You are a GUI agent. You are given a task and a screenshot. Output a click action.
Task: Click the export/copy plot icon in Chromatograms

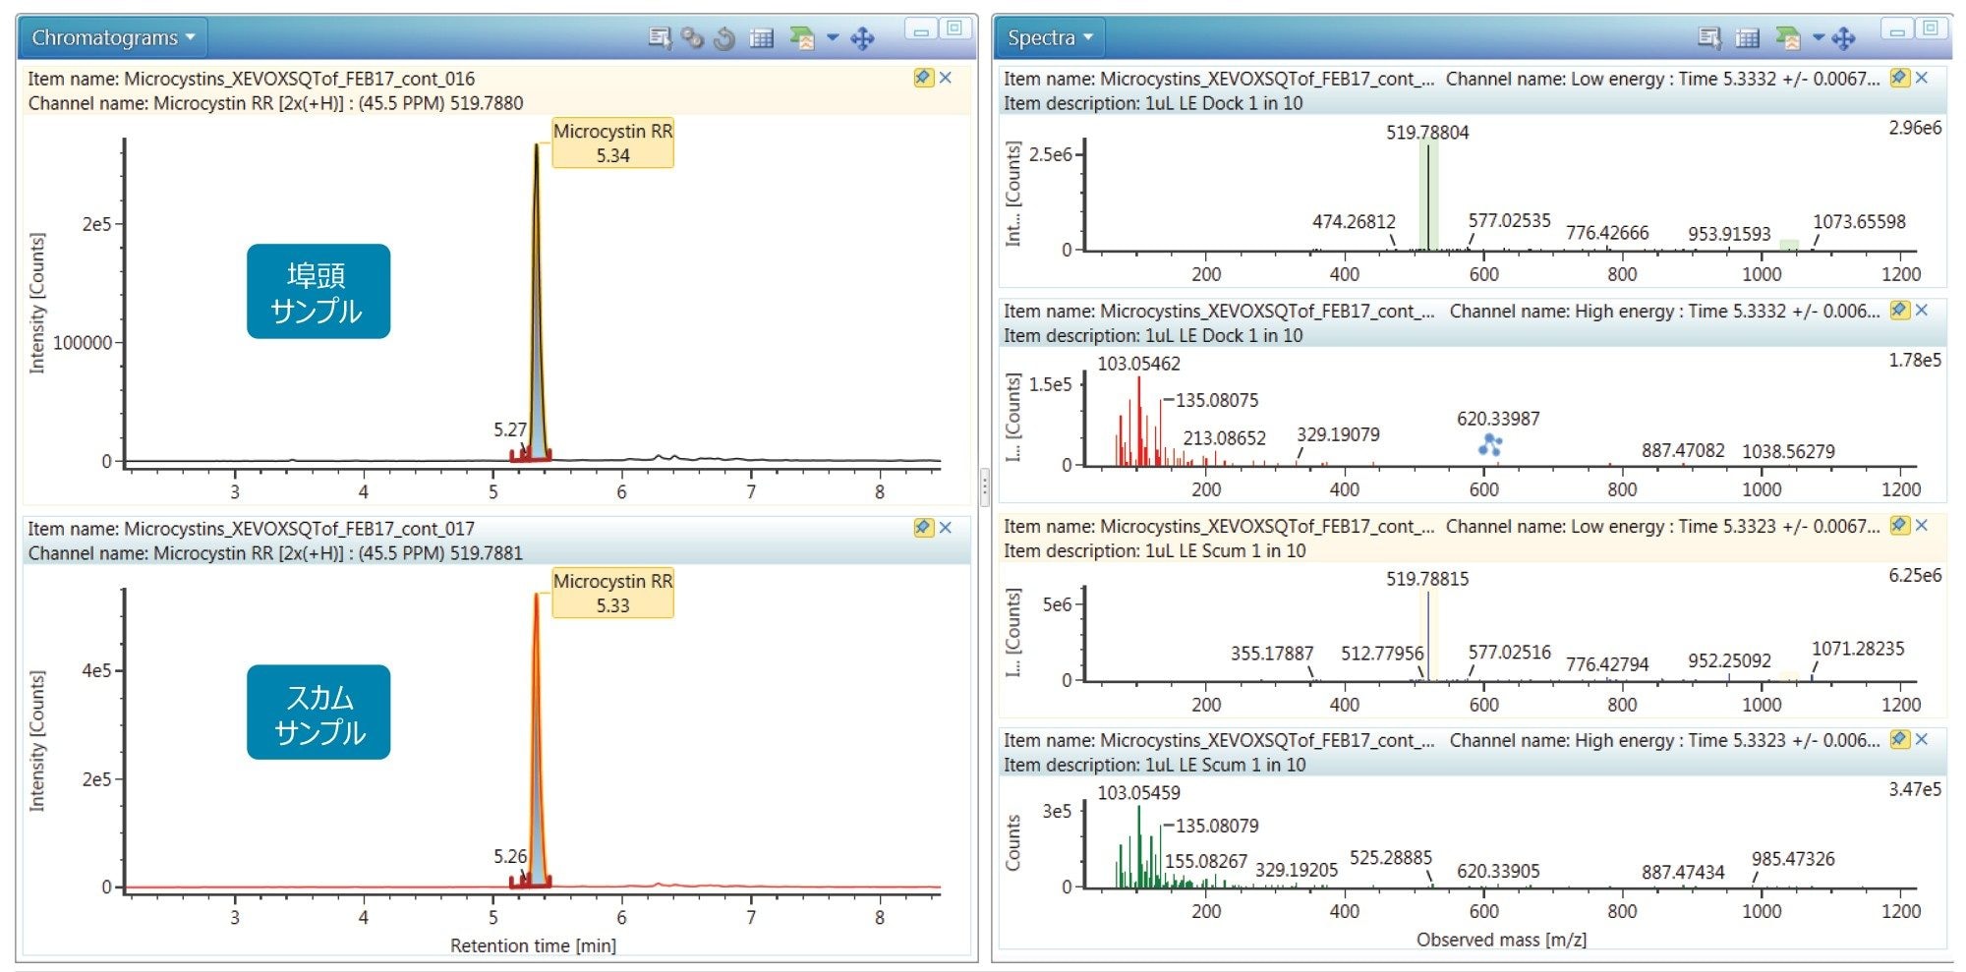pyautogui.click(x=801, y=38)
